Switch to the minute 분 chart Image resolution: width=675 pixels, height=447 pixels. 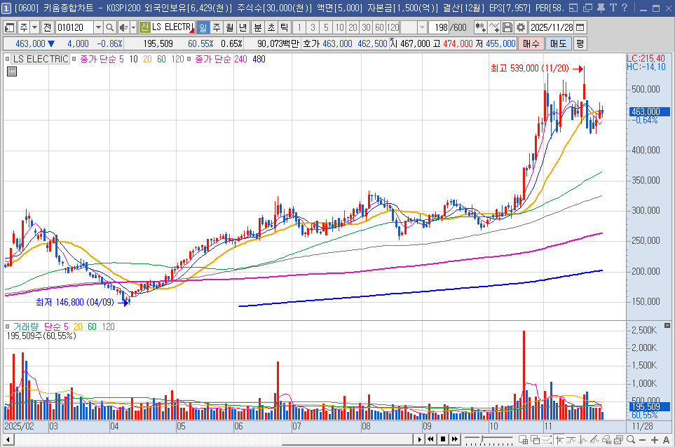[x=258, y=27]
